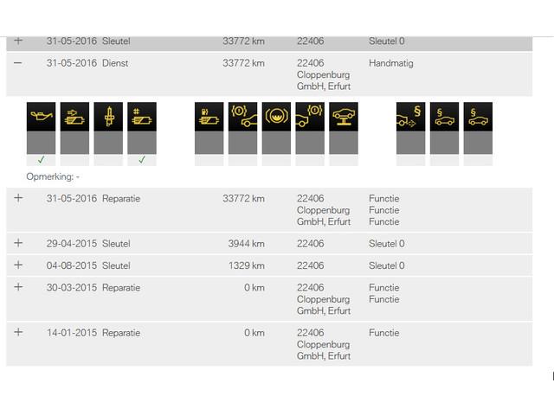
Task: Expand the 04-08-2015 Sleutel entry
Action: [x=18, y=265]
